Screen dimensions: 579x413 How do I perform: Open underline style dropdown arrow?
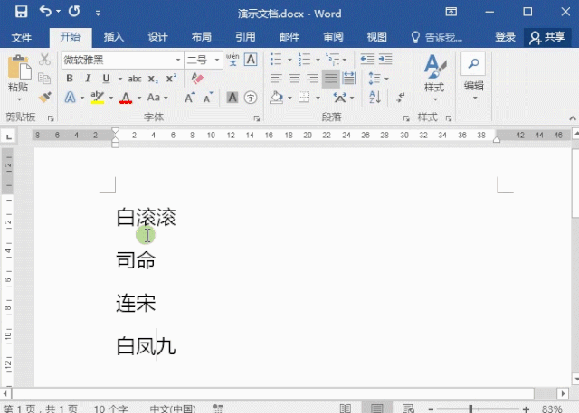pos(120,79)
